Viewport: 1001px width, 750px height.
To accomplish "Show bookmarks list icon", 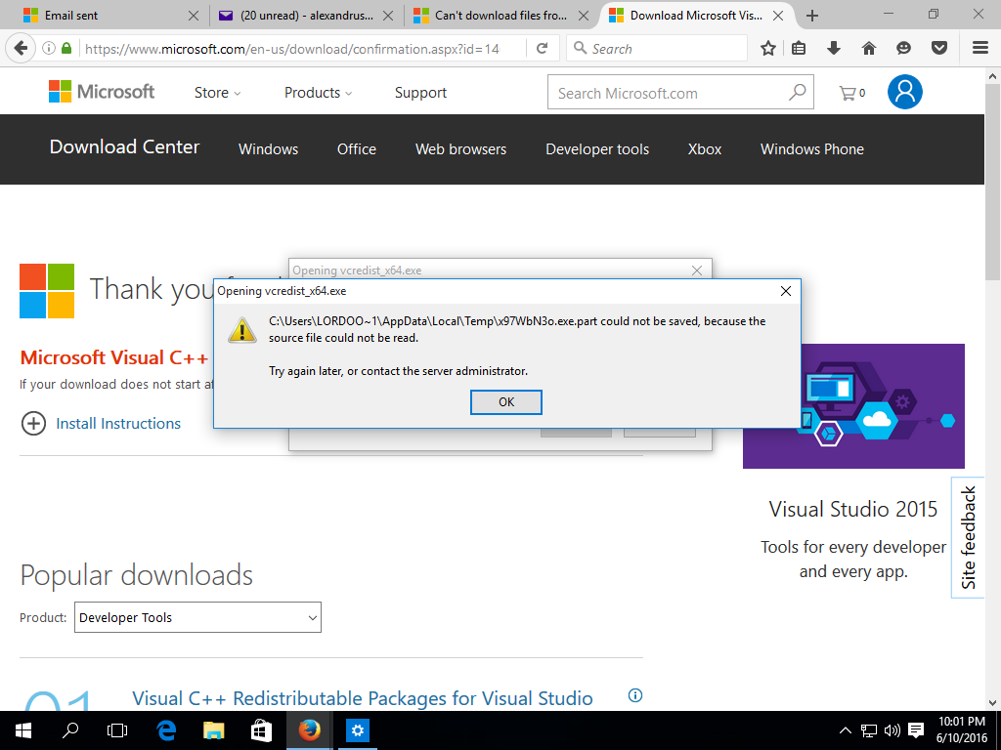I will click(799, 48).
